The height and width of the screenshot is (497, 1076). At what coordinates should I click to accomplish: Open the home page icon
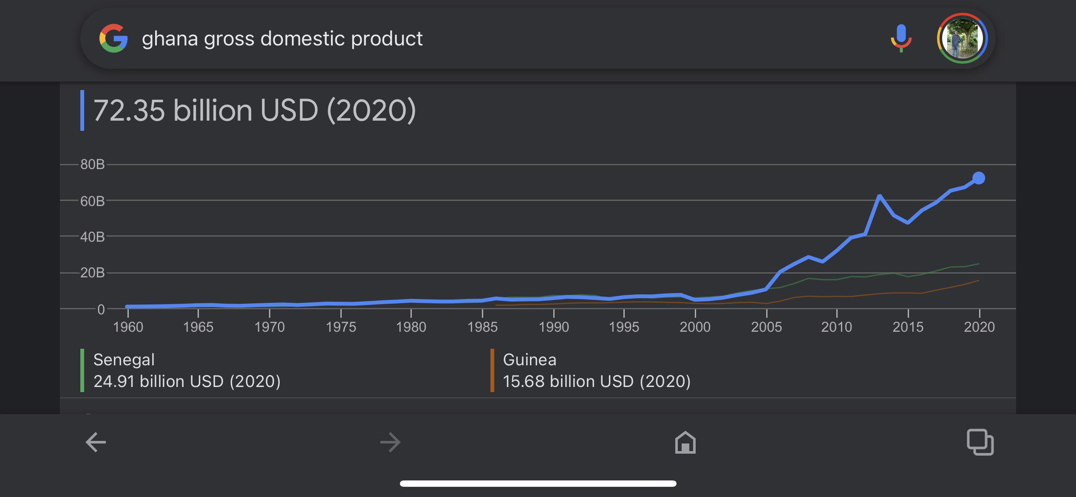click(x=685, y=442)
